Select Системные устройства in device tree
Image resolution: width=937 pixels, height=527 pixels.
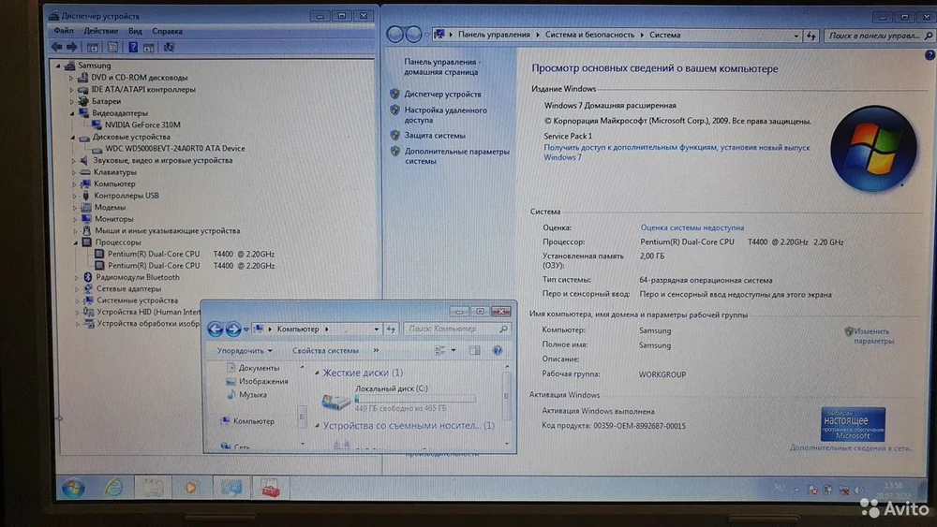(137, 300)
